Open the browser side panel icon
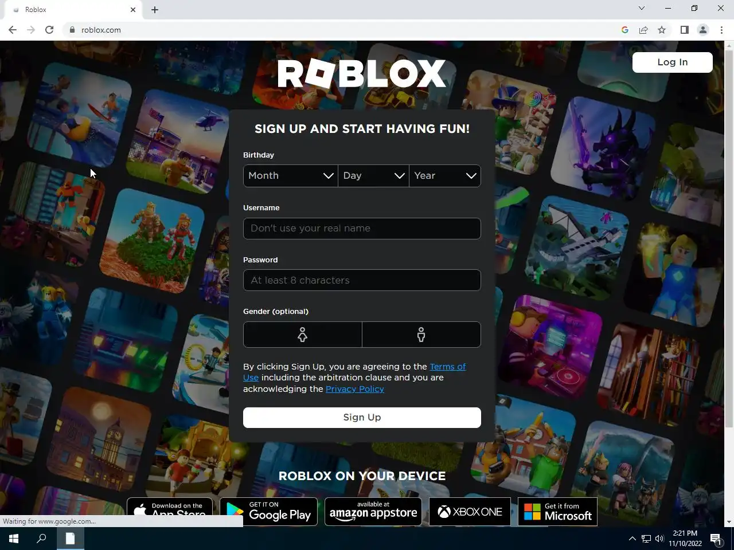This screenshot has width=734, height=550. click(x=684, y=30)
